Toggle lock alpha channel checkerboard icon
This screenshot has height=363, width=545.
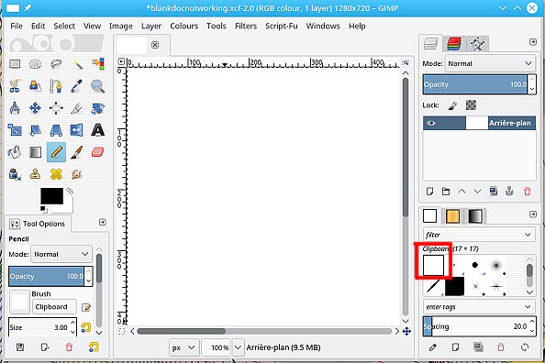[x=471, y=104]
